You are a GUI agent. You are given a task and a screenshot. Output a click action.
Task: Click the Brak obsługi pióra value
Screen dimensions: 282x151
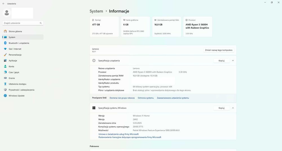pyautogui.click(x=162, y=90)
